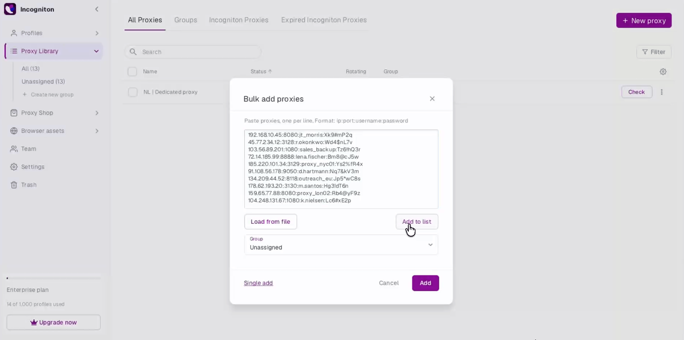Close the Bulk add proxies dialog
This screenshot has width=684, height=340.
pyautogui.click(x=432, y=99)
